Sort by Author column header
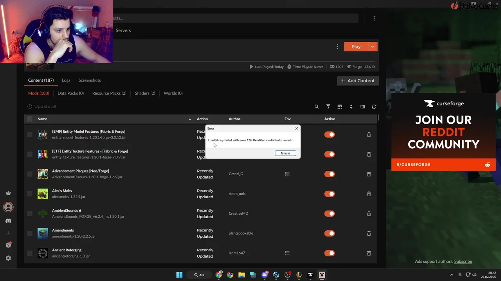This screenshot has width=501, height=281. 234,119
